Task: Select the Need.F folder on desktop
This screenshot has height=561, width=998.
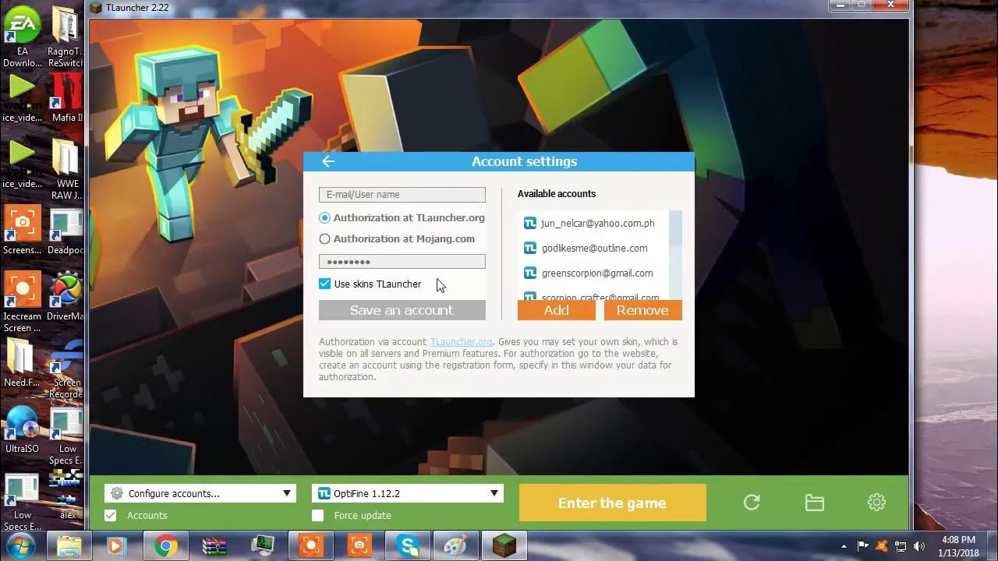Action: click(x=22, y=363)
